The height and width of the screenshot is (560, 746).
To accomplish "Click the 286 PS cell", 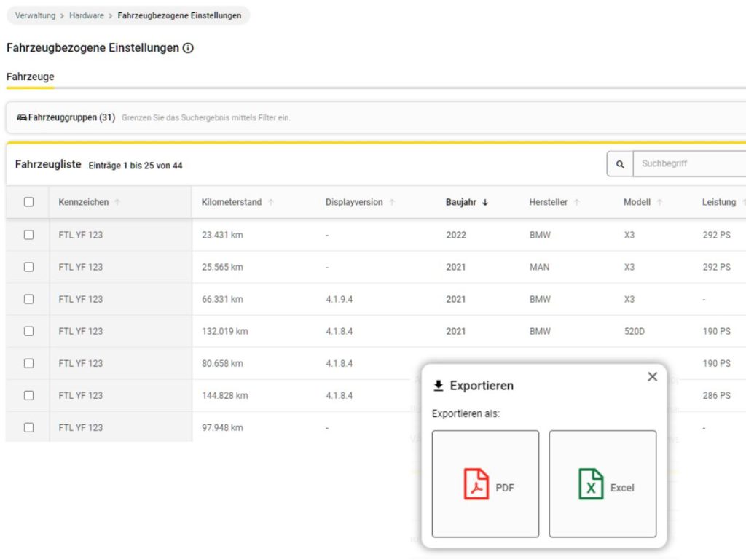I will click(717, 396).
